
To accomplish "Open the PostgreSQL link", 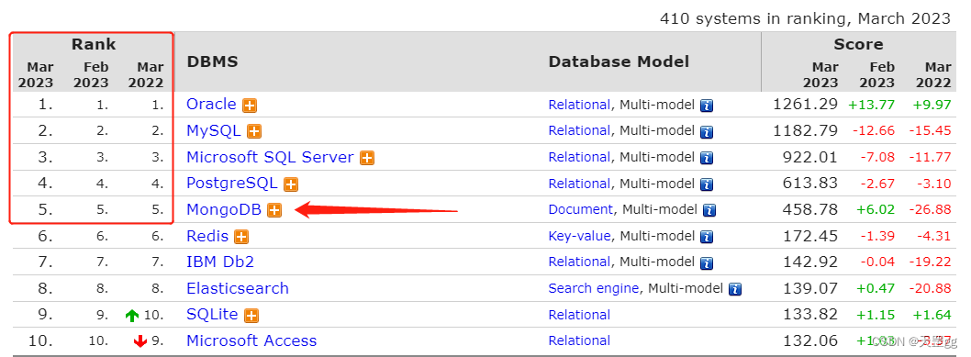I will (x=232, y=184).
